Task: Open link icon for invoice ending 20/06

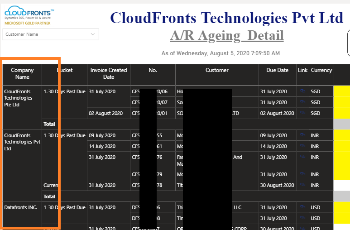Action: [302, 91]
